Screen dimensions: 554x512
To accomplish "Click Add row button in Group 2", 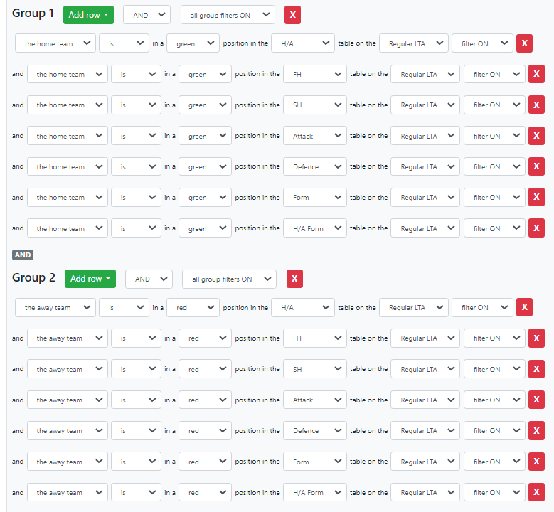I will click(90, 279).
